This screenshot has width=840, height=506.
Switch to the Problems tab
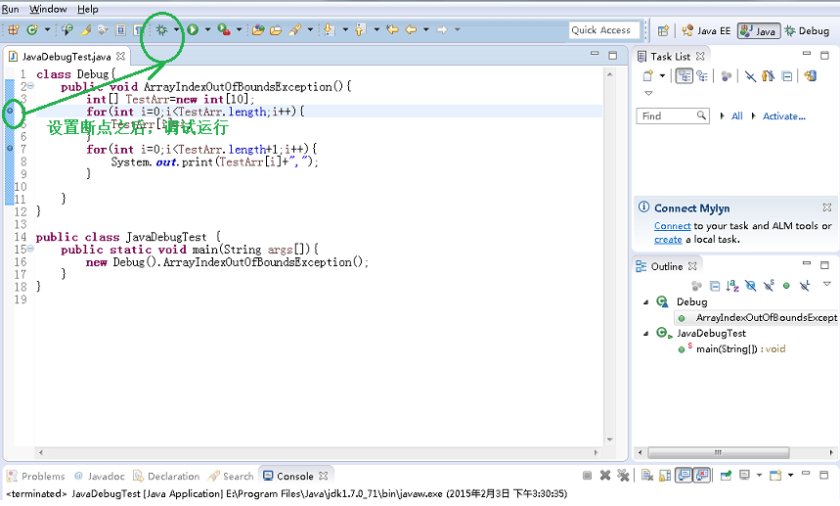coord(36,476)
